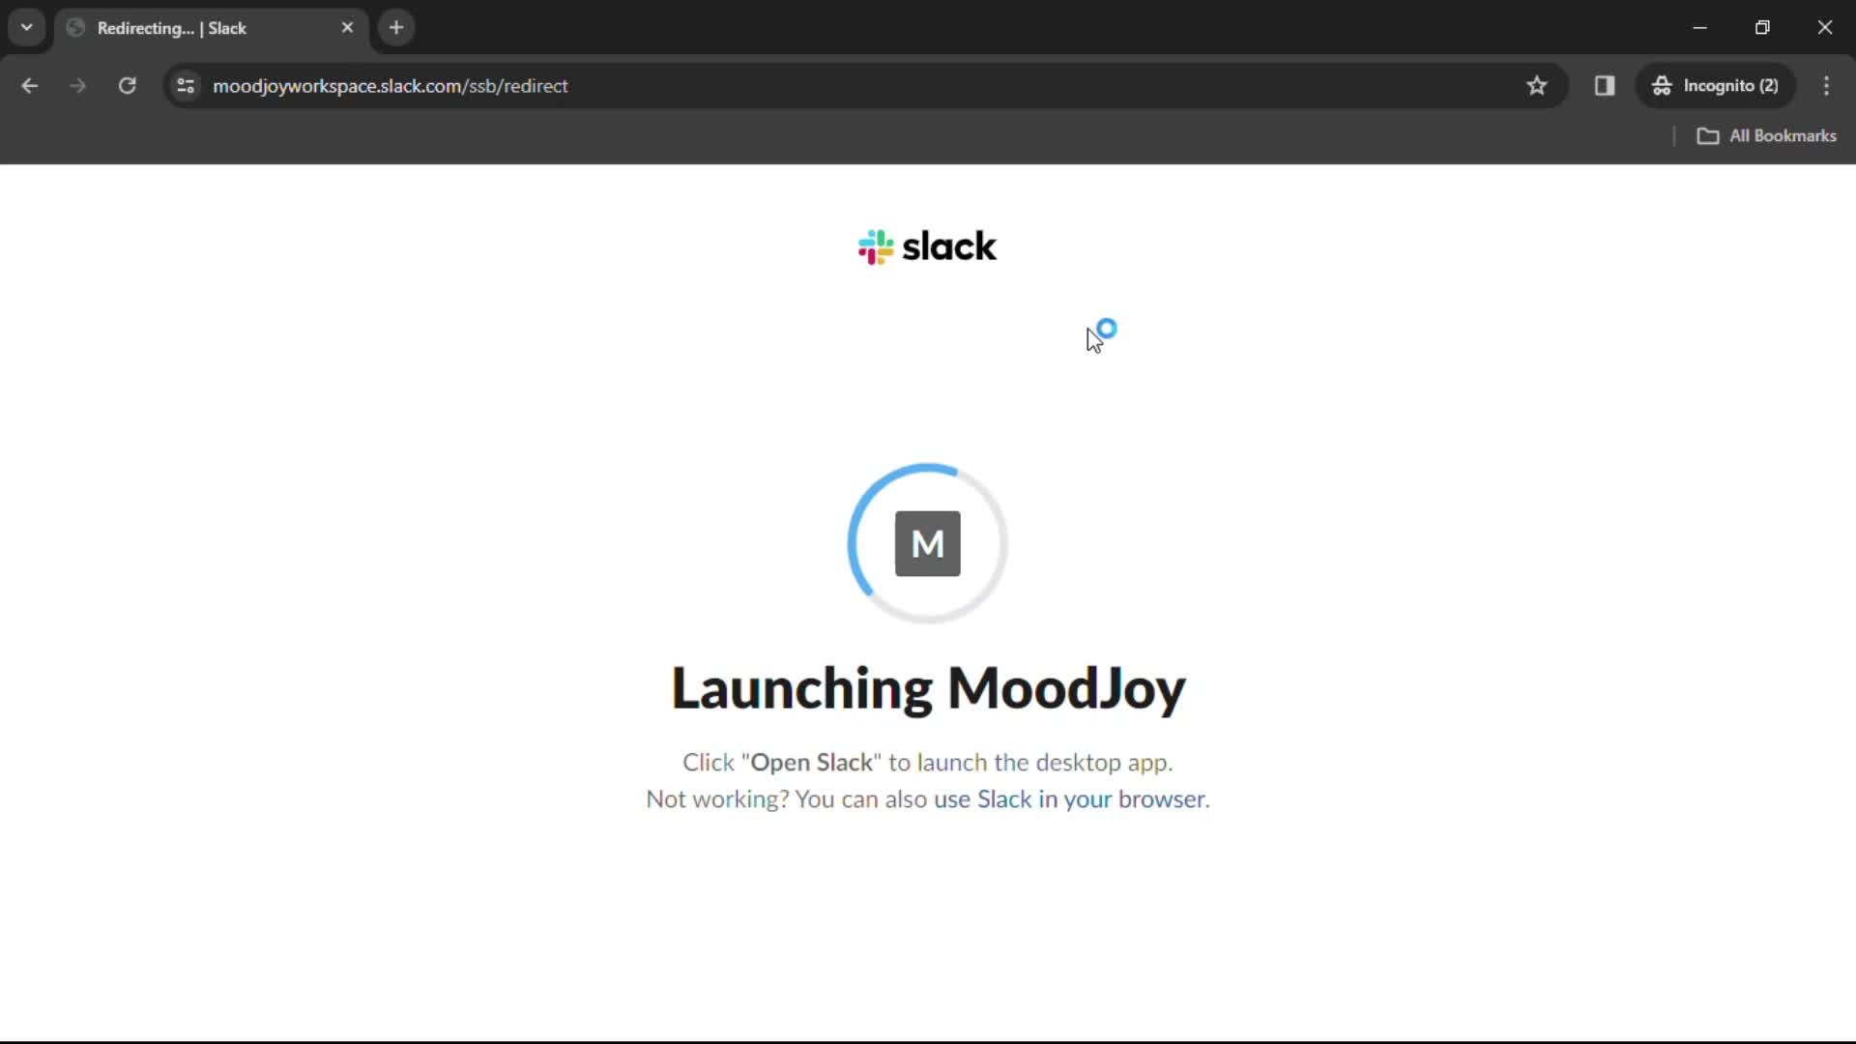
Task: Click the Slack logo icon
Action: (876, 246)
